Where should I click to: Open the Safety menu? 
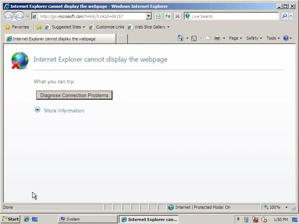pos(254,38)
